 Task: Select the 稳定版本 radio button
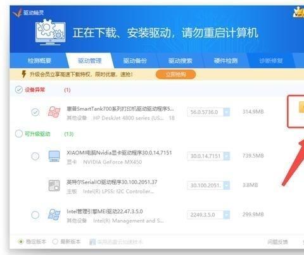click(x=21, y=242)
